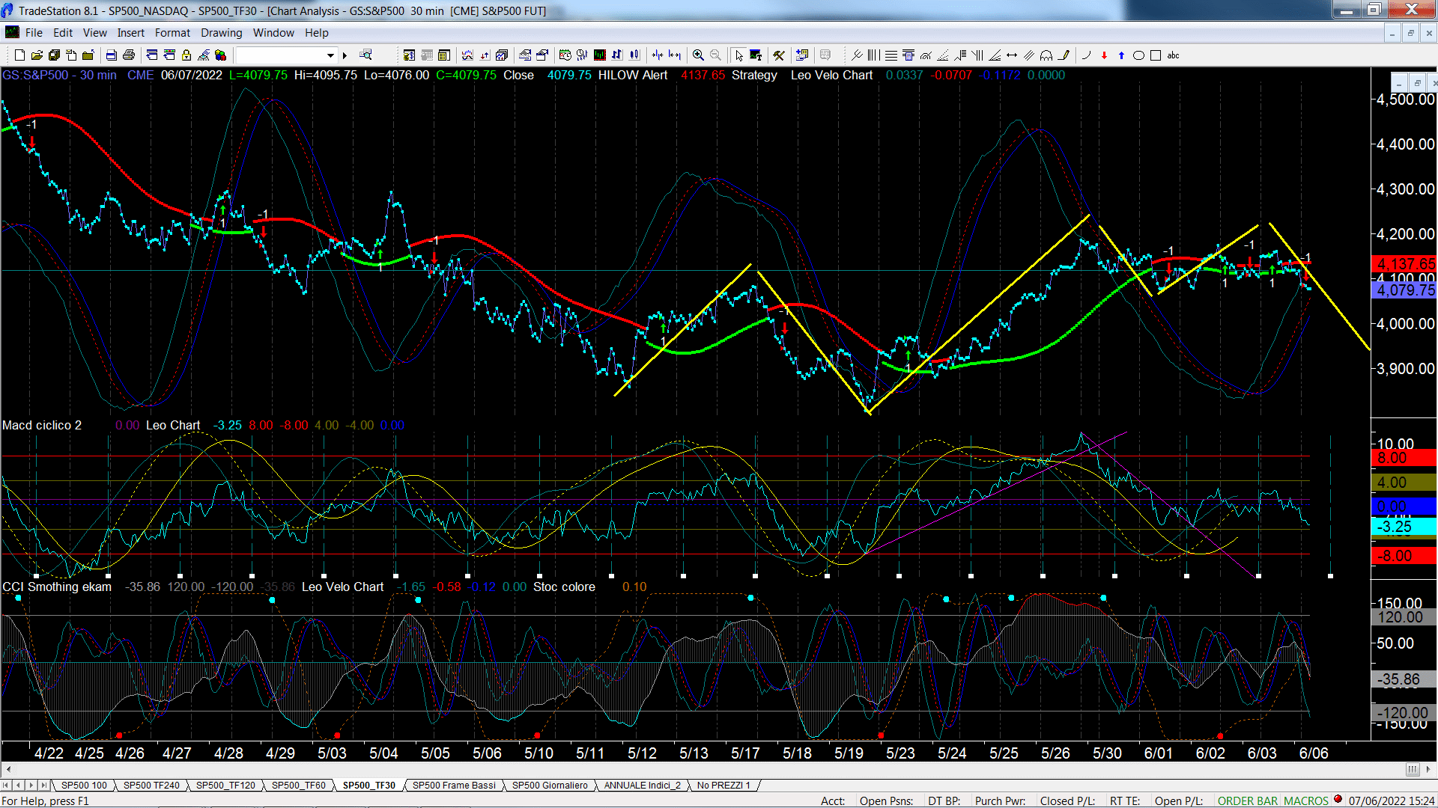Click the blue 4,079.75 price label on axis
1438x808 pixels.
coord(1405,290)
